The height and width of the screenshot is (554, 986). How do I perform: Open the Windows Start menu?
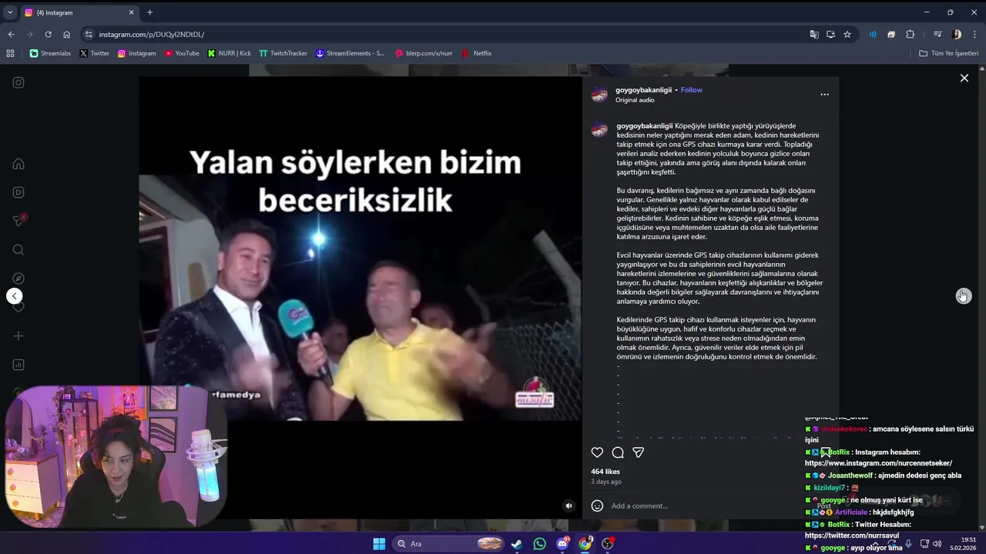pos(379,544)
